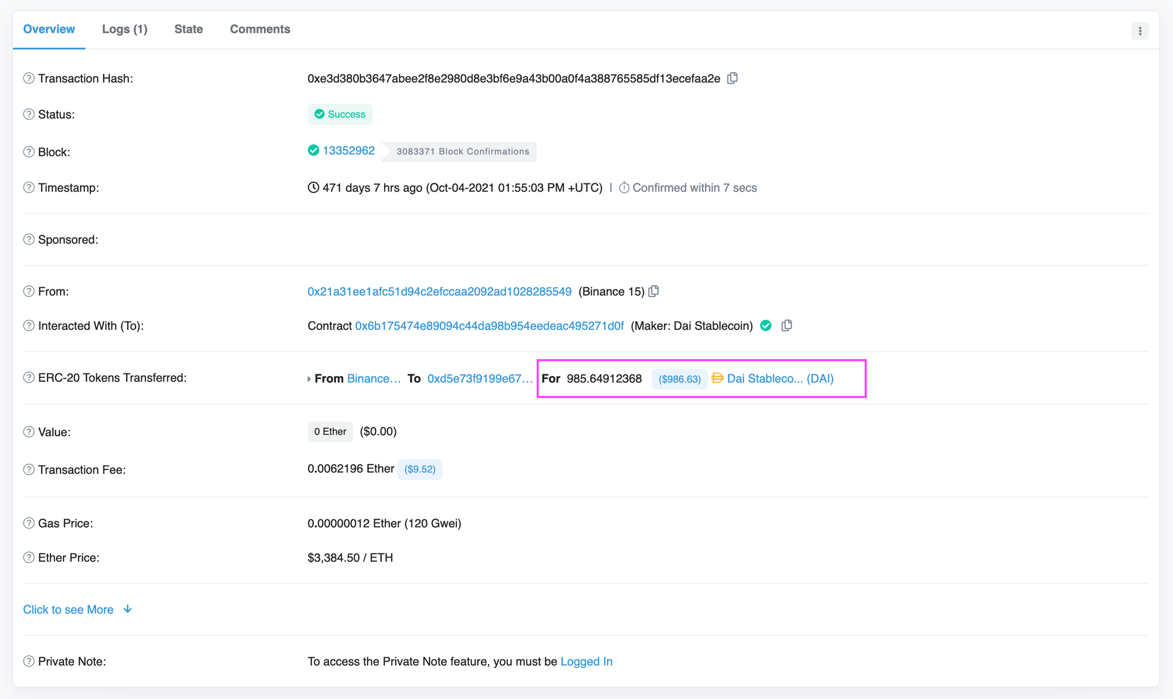Click the $9.52 transaction fee badge

[420, 469]
